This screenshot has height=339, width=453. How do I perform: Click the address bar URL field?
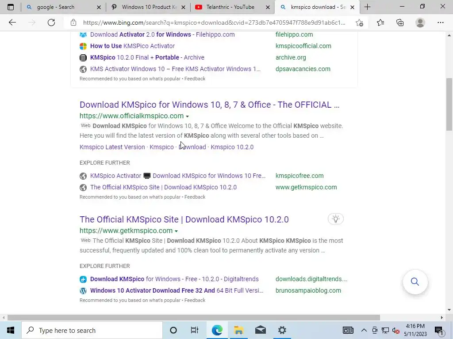point(214,23)
